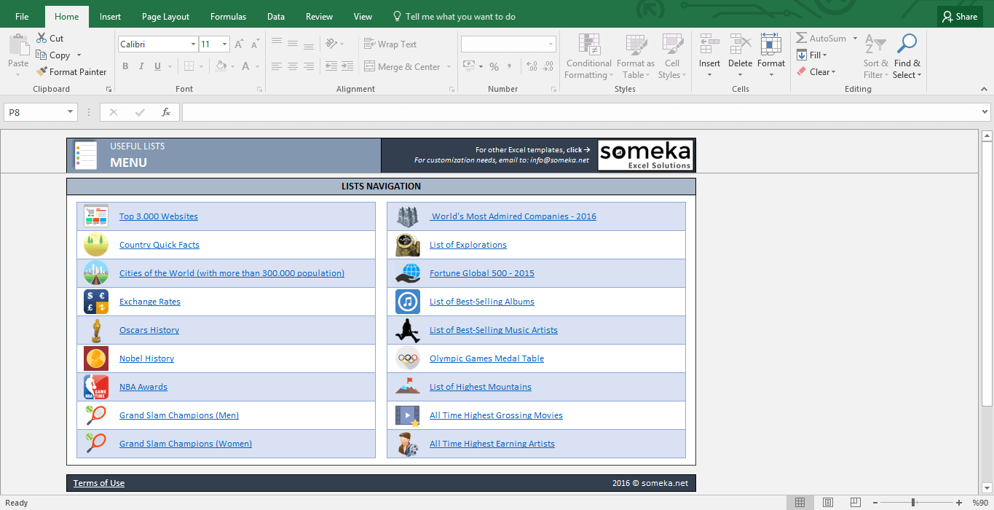Image resolution: width=994 pixels, height=510 pixels.
Task: Open the font name Calibri dropdown
Action: point(193,44)
